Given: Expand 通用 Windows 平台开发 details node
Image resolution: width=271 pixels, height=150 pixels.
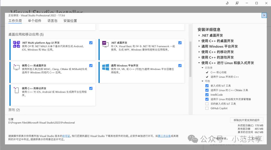Looking at the screenshot, I should tap(199, 46).
